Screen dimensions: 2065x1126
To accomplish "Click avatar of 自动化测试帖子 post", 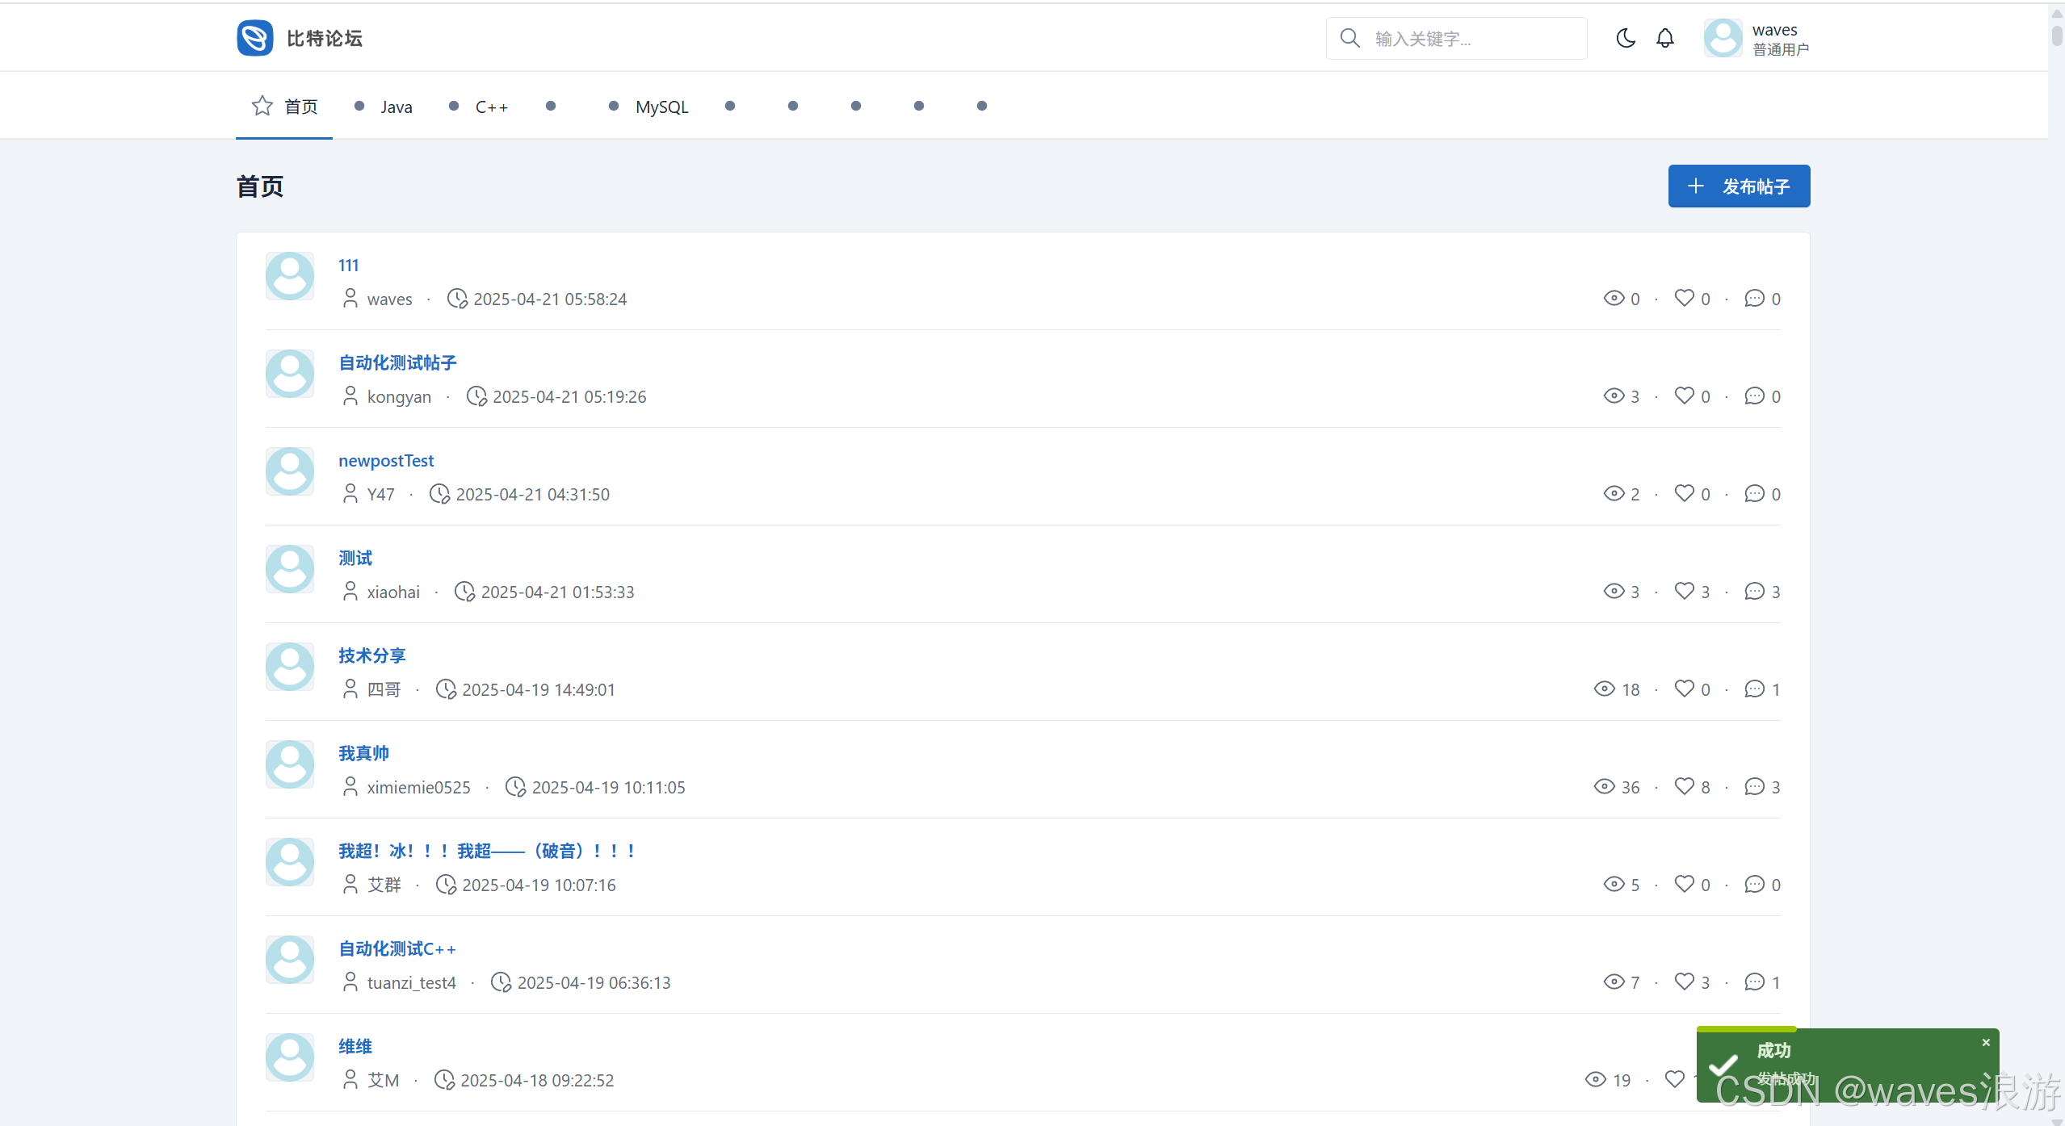I will (290, 373).
